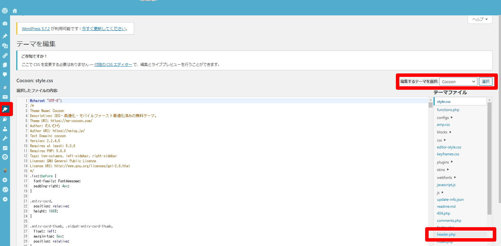Click 'Author URI: https://nelog.jp/' line
This screenshot has height=246, width=501.
click(57, 131)
